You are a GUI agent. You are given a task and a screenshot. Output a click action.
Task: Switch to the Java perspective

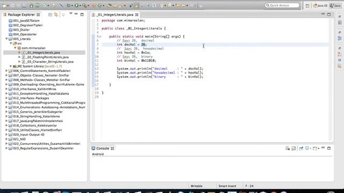click(x=335, y=6)
